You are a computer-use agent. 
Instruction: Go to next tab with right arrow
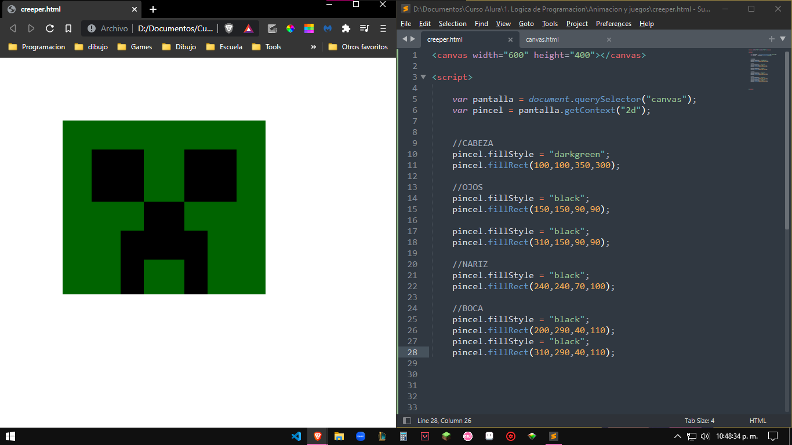point(413,39)
